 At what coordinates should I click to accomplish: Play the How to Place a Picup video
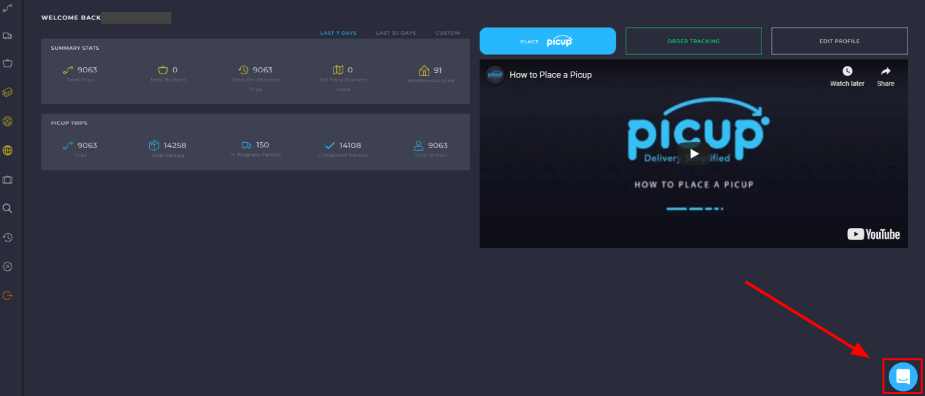(x=694, y=154)
